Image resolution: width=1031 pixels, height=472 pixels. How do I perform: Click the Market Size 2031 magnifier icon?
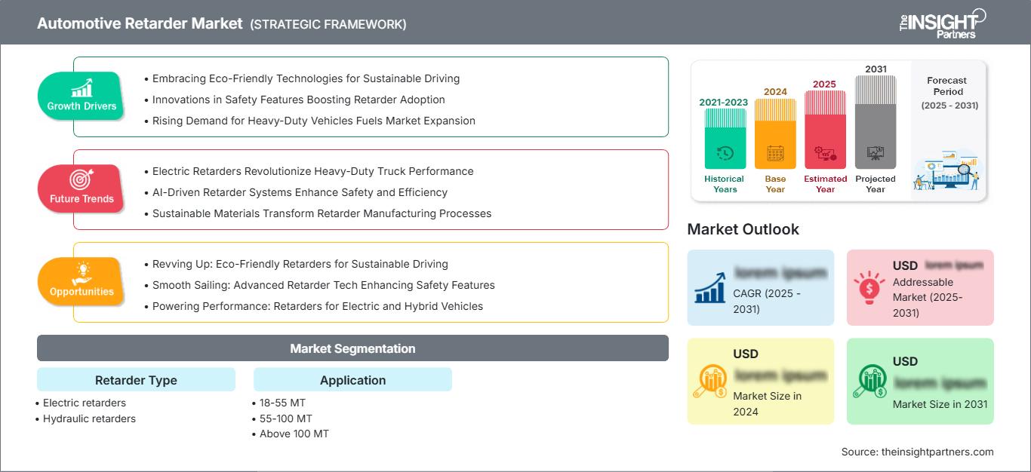(869, 381)
